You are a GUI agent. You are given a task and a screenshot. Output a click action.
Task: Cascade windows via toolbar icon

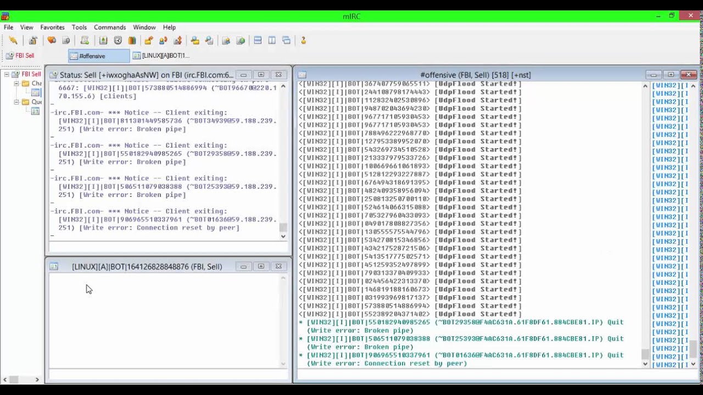coord(286,41)
